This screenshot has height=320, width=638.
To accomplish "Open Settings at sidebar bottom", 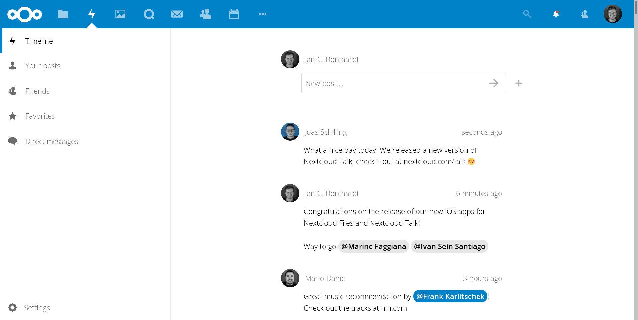I will (x=37, y=308).
